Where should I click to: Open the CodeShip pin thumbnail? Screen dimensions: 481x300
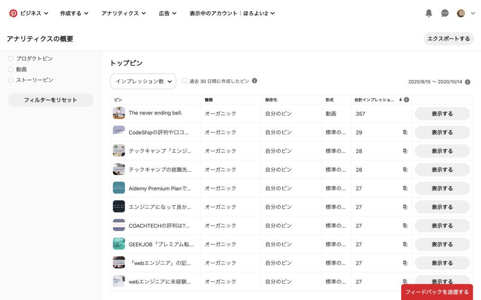tap(119, 132)
